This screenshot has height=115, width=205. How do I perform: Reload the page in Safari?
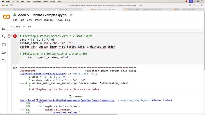click(143, 5)
